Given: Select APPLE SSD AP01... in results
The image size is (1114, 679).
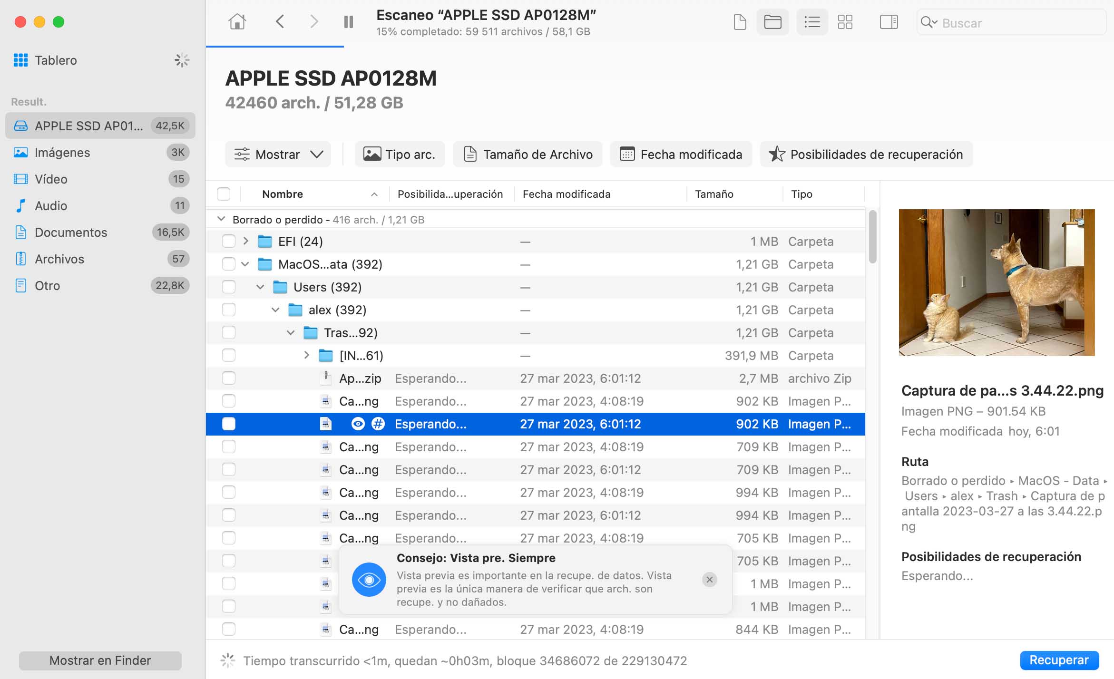Looking at the screenshot, I should 100,126.
